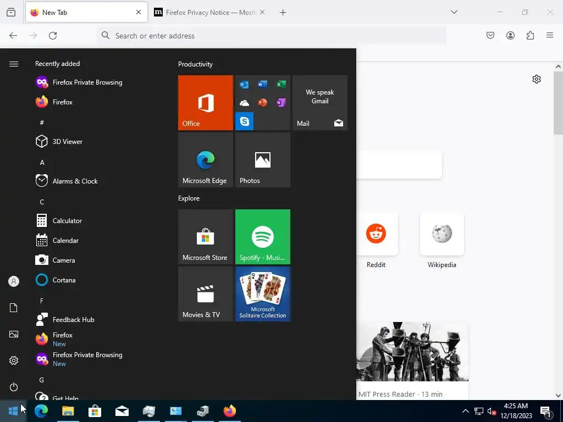
Task: Open File Explorer from the taskbar
Action: click(68, 411)
